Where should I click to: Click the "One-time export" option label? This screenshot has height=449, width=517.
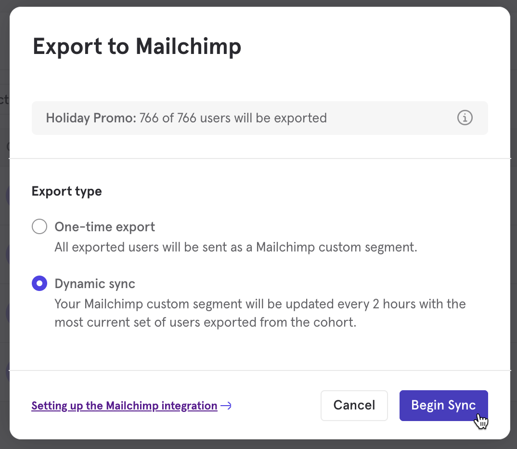(105, 227)
